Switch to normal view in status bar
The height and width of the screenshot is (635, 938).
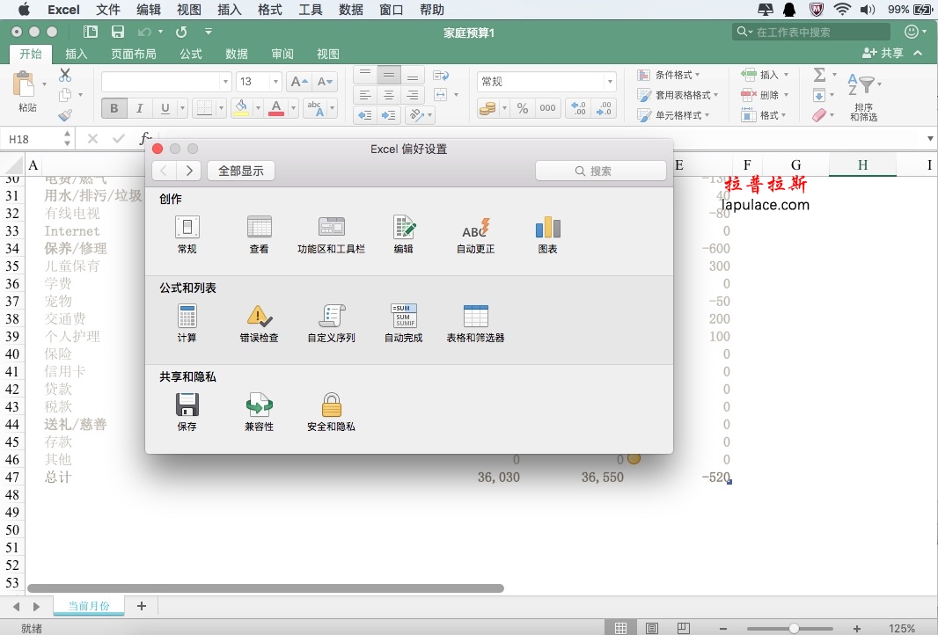(621, 628)
